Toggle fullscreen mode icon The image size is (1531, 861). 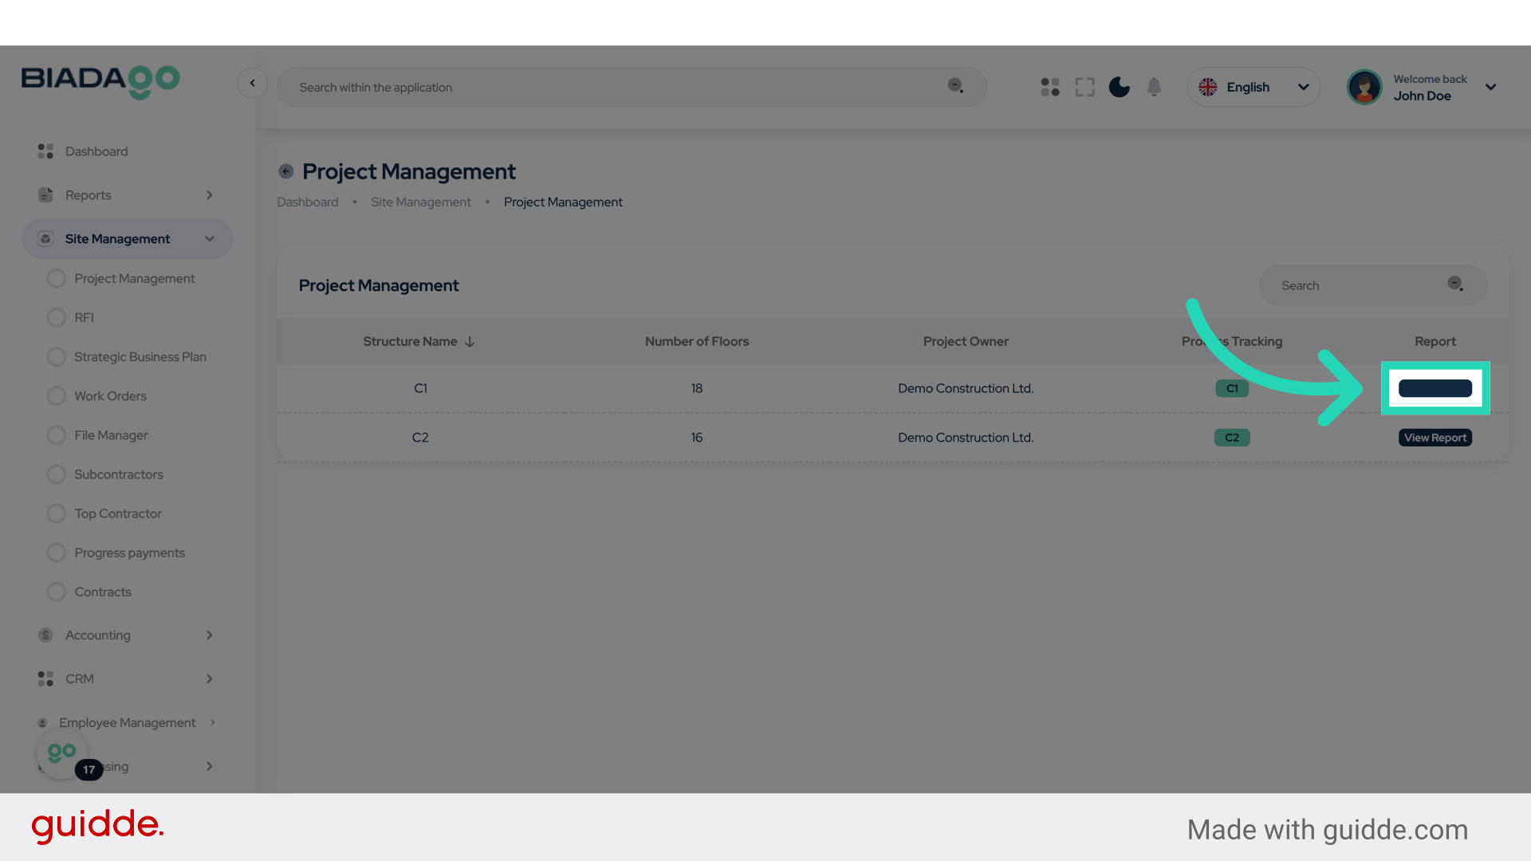pos(1084,87)
